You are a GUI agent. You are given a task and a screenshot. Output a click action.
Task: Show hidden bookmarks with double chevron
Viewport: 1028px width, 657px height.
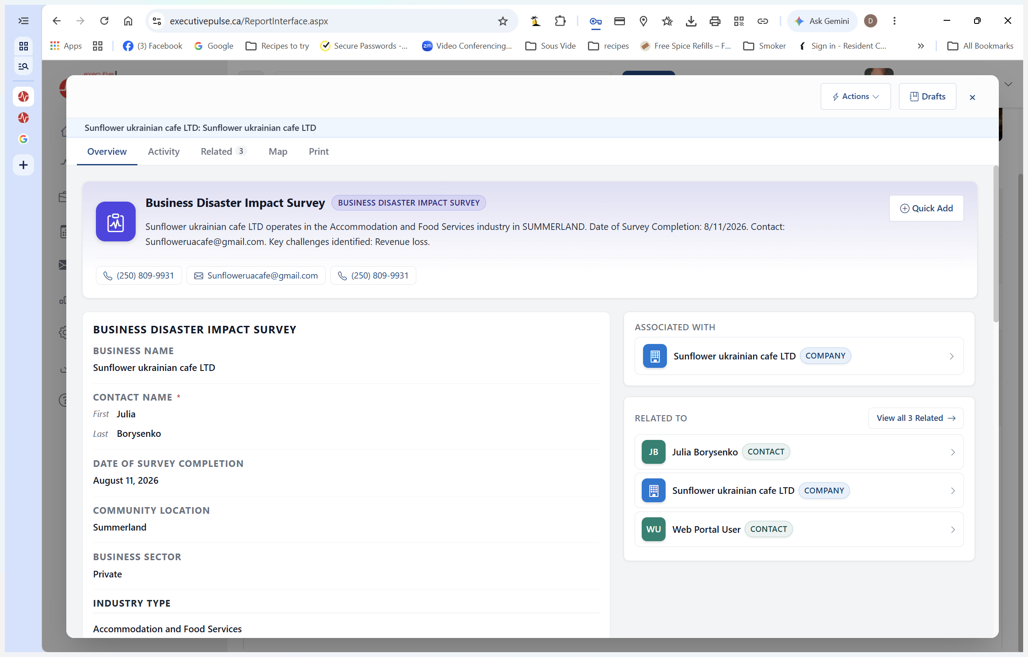pos(921,46)
